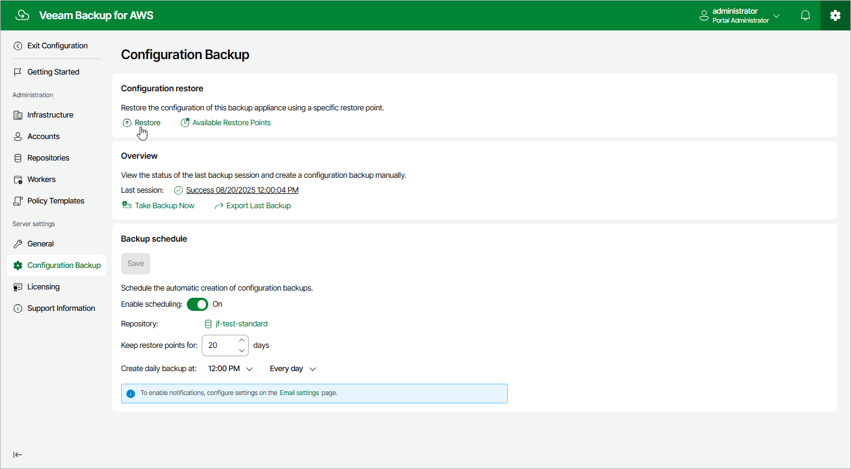Click the Backup schedule section heading
851x469 pixels.
click(154, 239)
